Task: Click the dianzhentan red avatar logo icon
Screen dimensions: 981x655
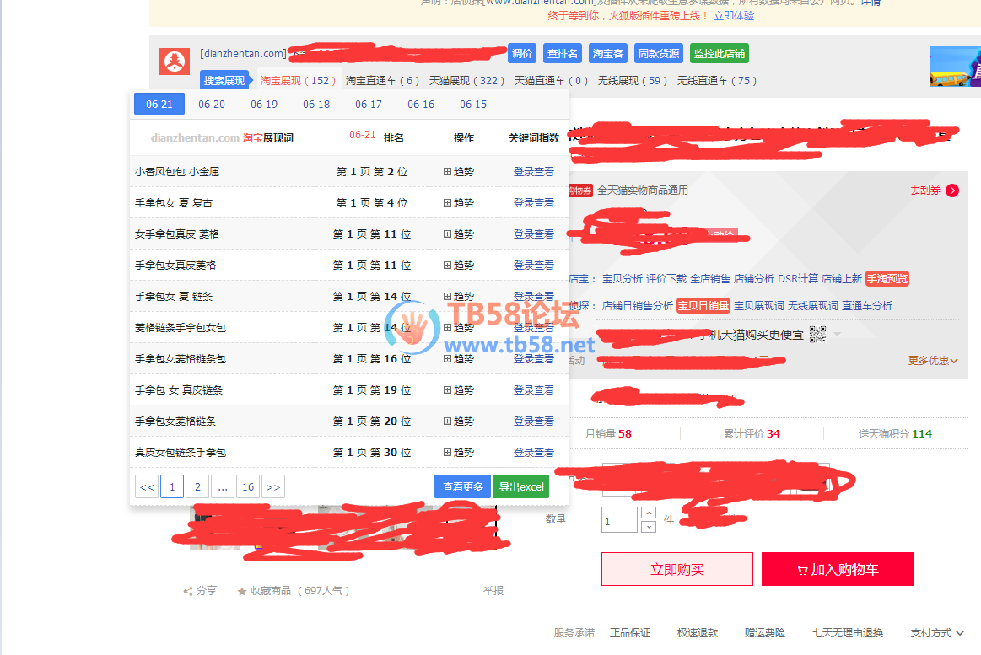Action: (x=175, y=62)
